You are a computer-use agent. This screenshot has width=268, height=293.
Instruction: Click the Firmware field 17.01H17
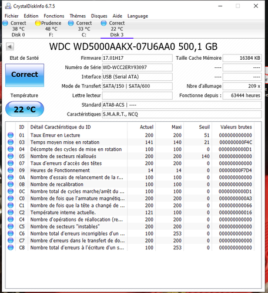click(x=137, y=58)
